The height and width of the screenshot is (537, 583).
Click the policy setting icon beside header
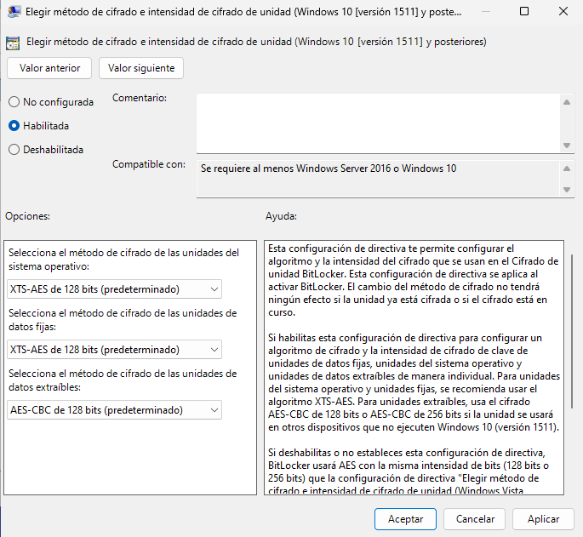(13, 42)
